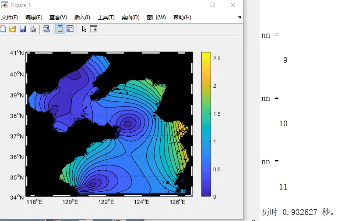Toggle the Insert Colorbar toolbar button
345x221 pixels.
coord(60,29)
